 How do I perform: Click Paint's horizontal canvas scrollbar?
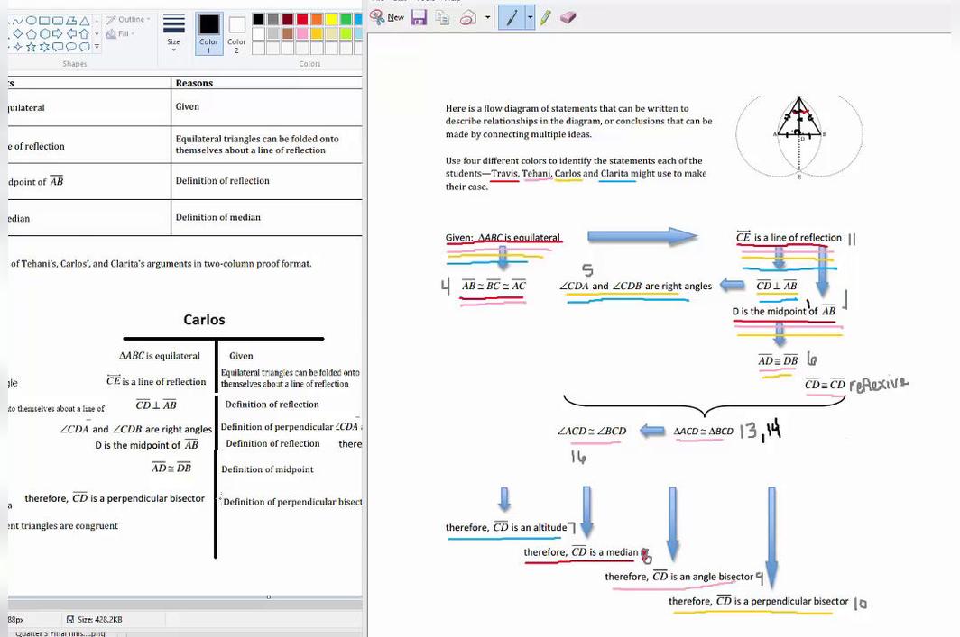coord(185,603)
